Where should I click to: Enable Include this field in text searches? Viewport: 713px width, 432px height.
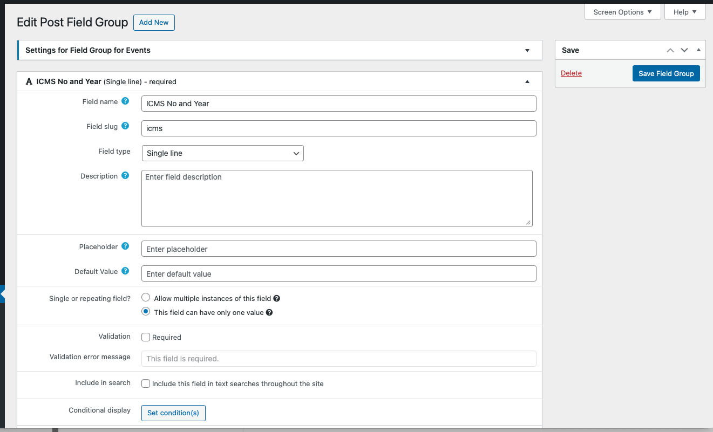tap(146, 383)
